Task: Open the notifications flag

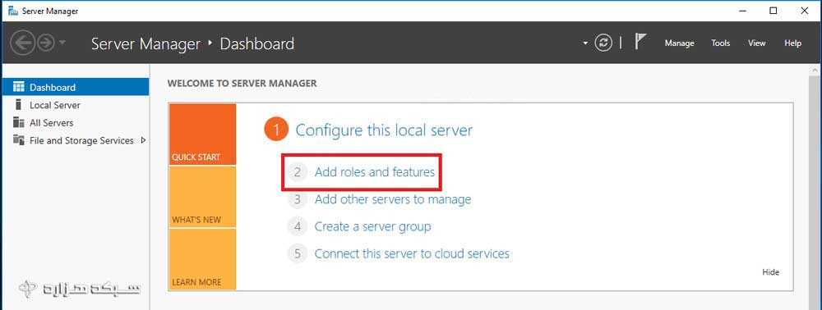Action: (x=640, y=41)
